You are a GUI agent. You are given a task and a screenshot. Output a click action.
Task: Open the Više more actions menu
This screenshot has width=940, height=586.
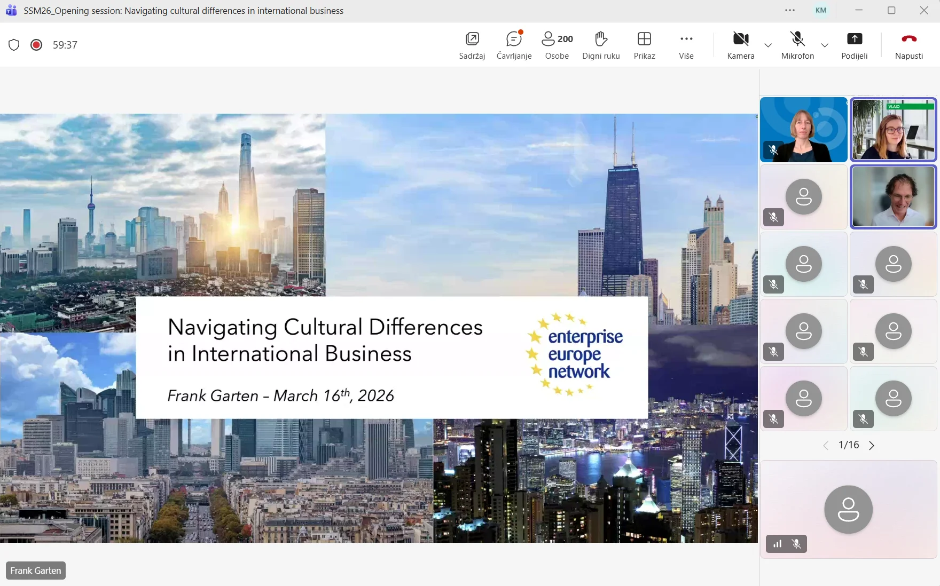click(x=686, y=45)
